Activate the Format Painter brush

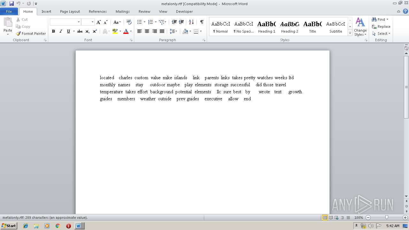[x=31, y=34]
